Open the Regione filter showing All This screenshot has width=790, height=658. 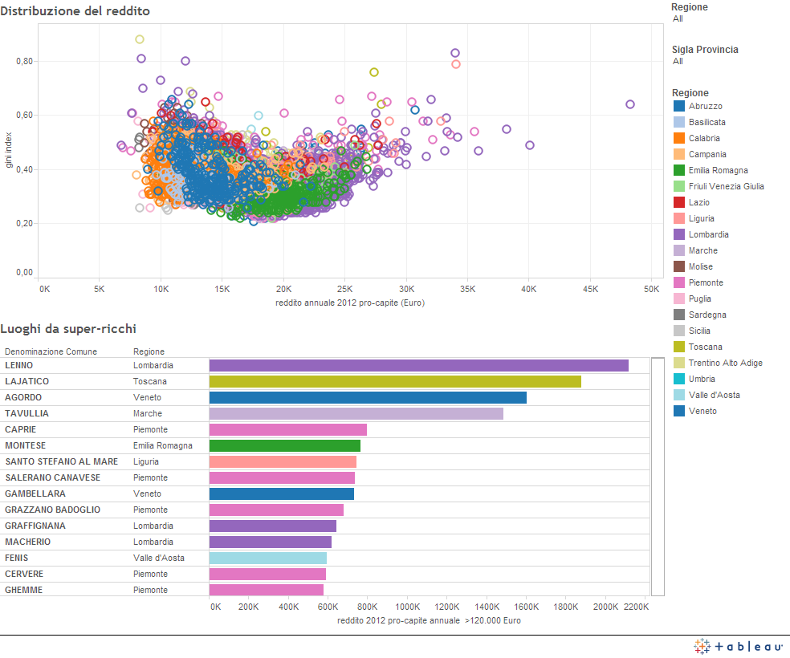click(x=678, y=18)
